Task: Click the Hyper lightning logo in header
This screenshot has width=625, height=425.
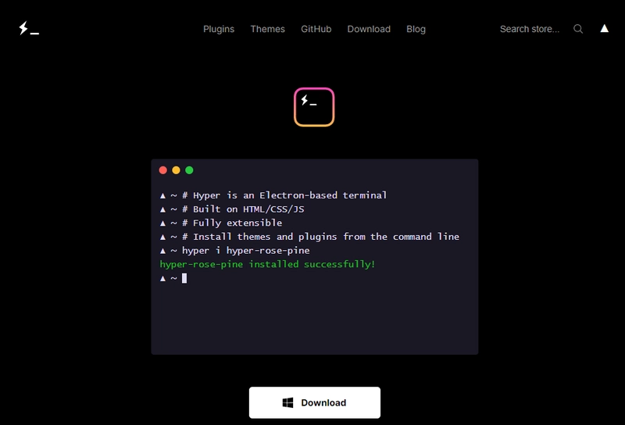Action: tap(29, 28)
